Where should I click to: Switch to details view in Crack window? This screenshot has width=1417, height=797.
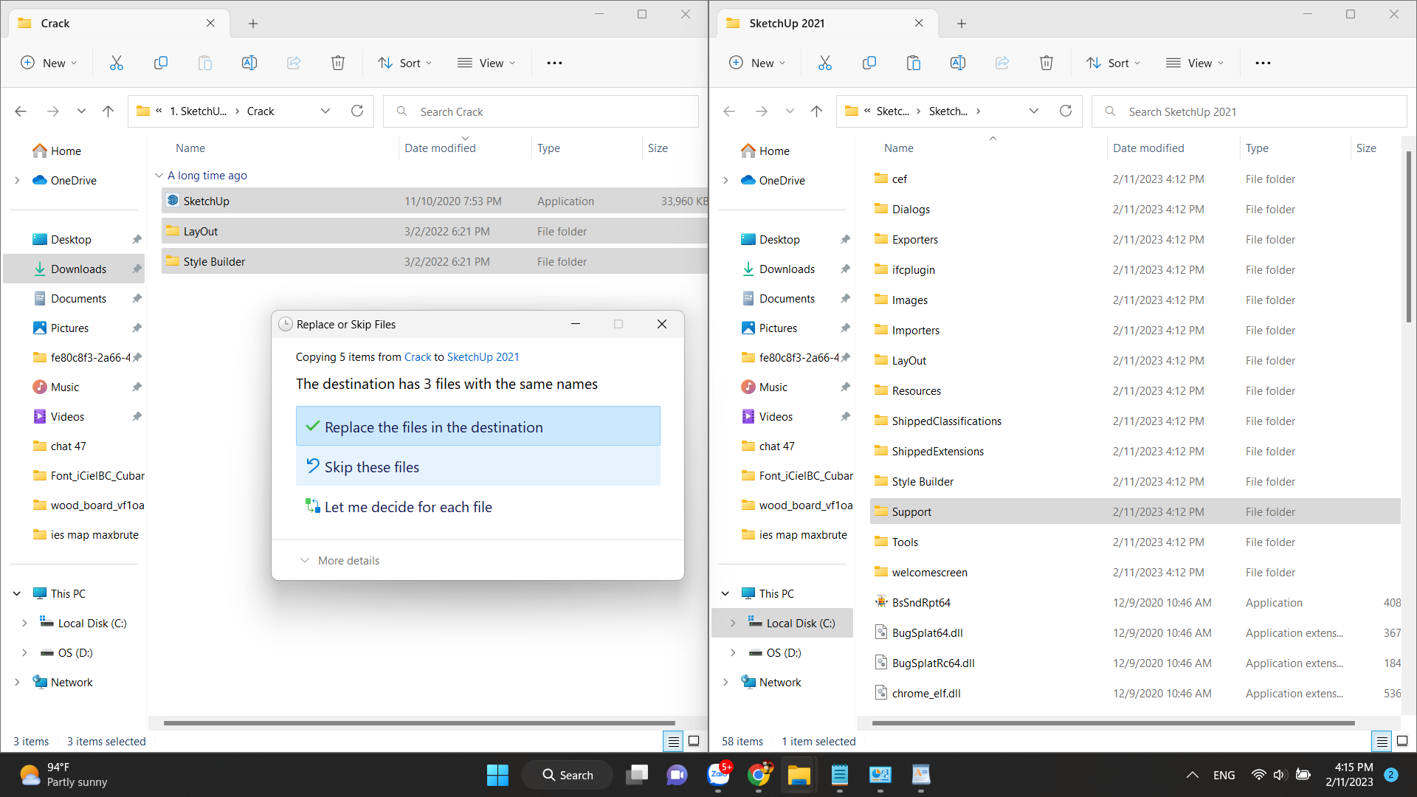673,741
